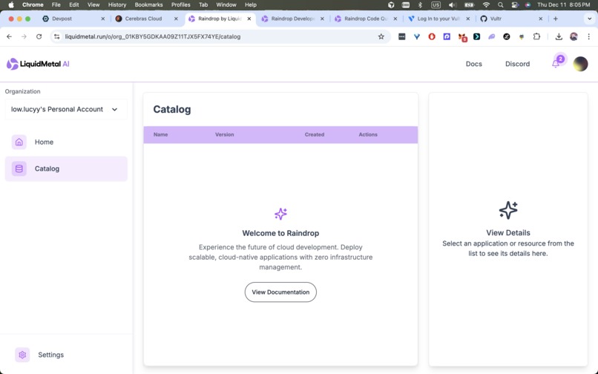Select Catalog in sidebar
The height and width of the screenshot is (374, 598).
[x=66, y=168]
